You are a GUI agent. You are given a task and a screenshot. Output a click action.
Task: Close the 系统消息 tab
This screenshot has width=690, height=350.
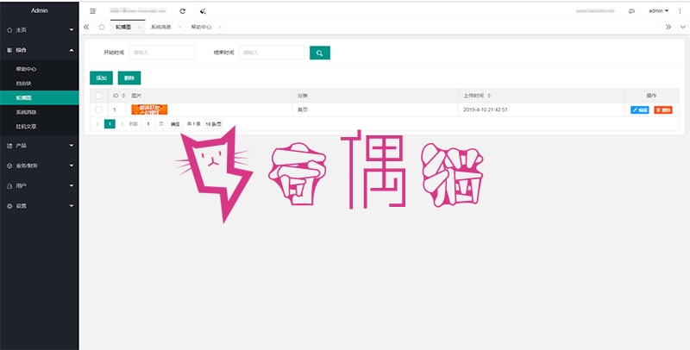pos(179,27)
